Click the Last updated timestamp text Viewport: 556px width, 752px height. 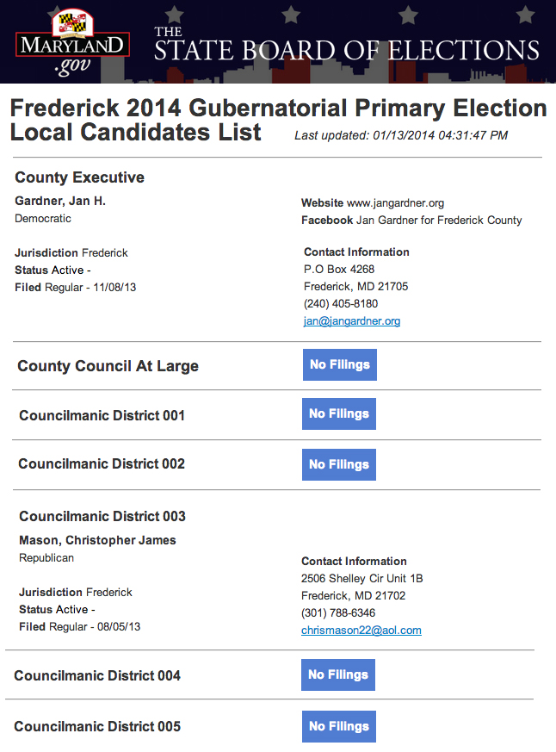click(x=401, y=135)
